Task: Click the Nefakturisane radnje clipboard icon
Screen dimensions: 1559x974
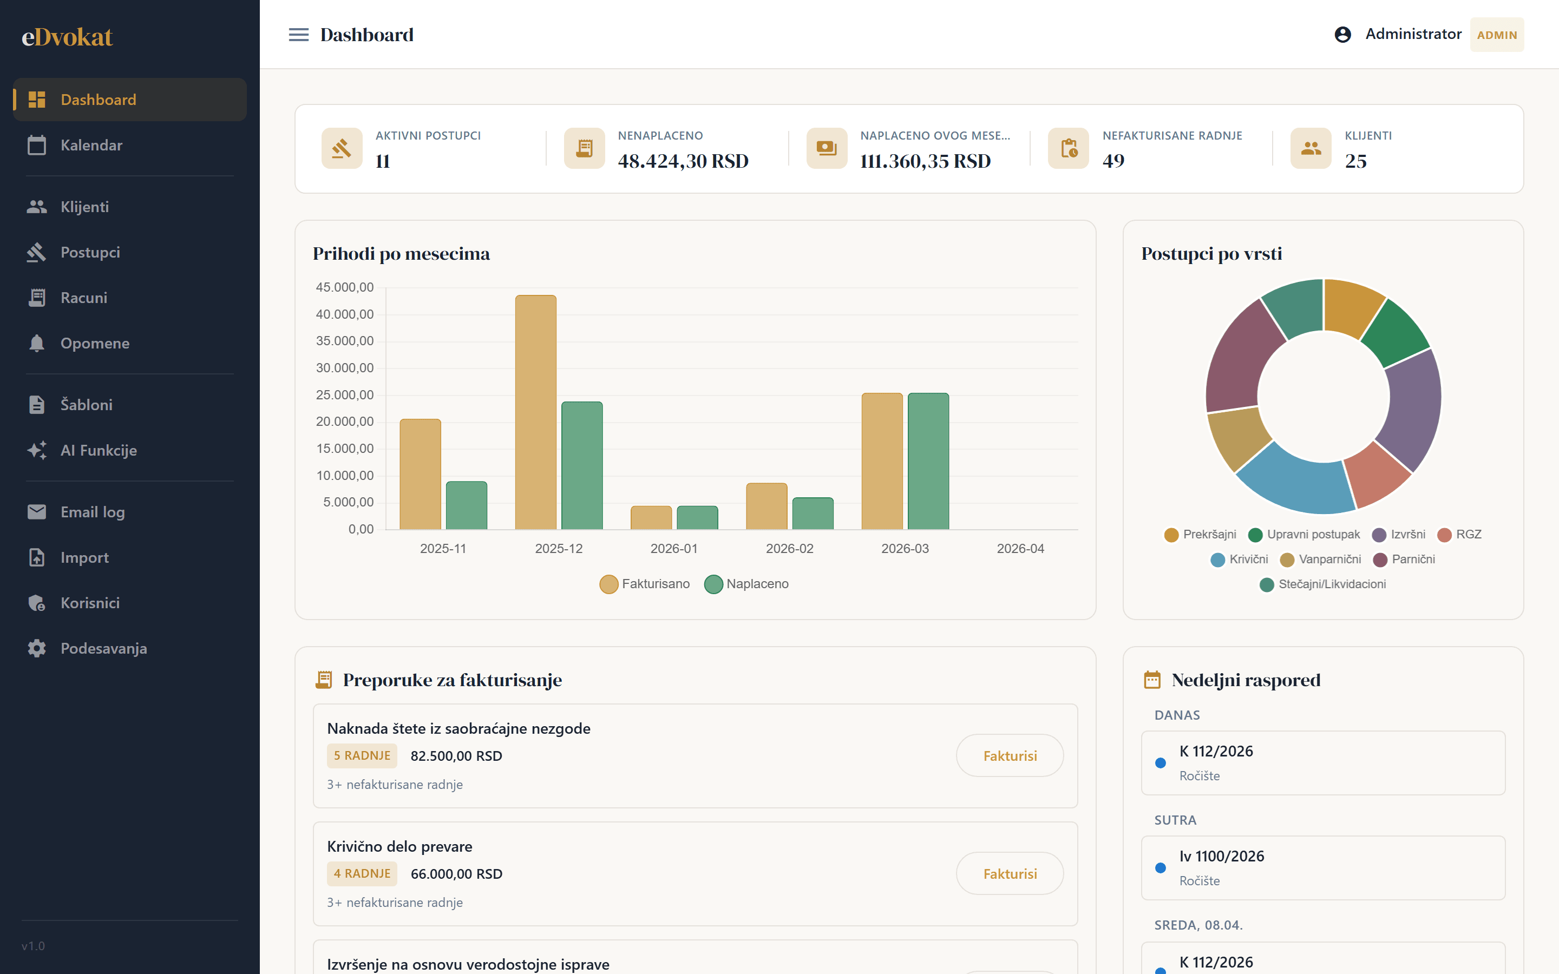Action: (1069, 148)
